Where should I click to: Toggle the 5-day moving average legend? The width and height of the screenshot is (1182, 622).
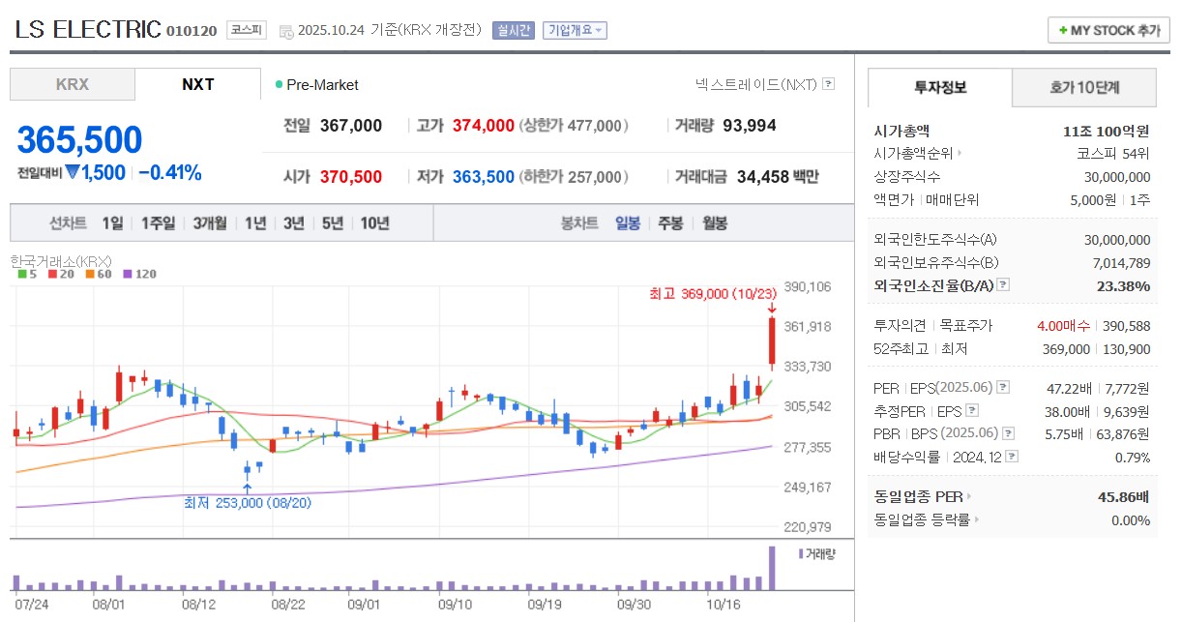[x=22, y=275]
